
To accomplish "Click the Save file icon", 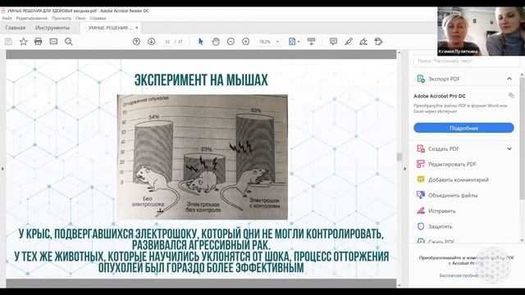I will coord(8,42).
